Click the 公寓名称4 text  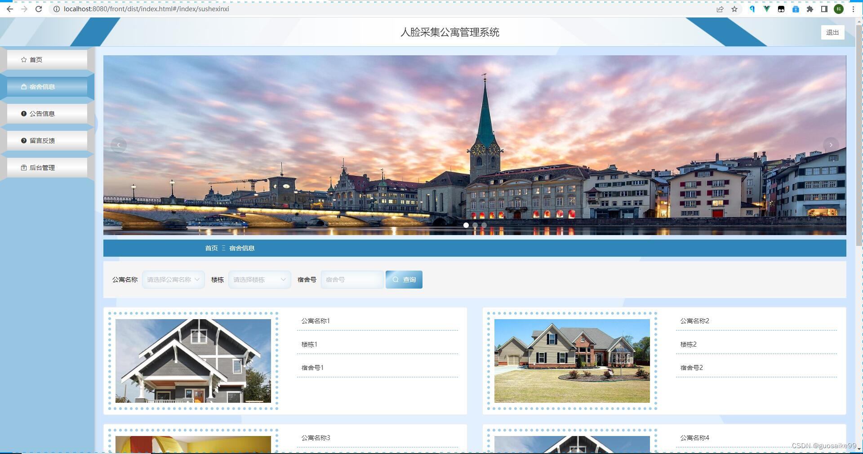coord(694,438)
